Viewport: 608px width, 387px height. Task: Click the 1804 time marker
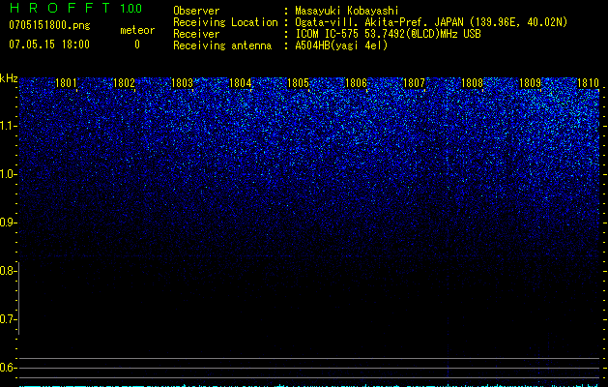240,83
